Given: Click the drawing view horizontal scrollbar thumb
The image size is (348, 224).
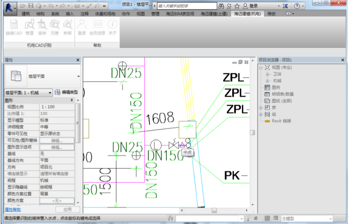Looking at the screenshot, I should (214, 210).
